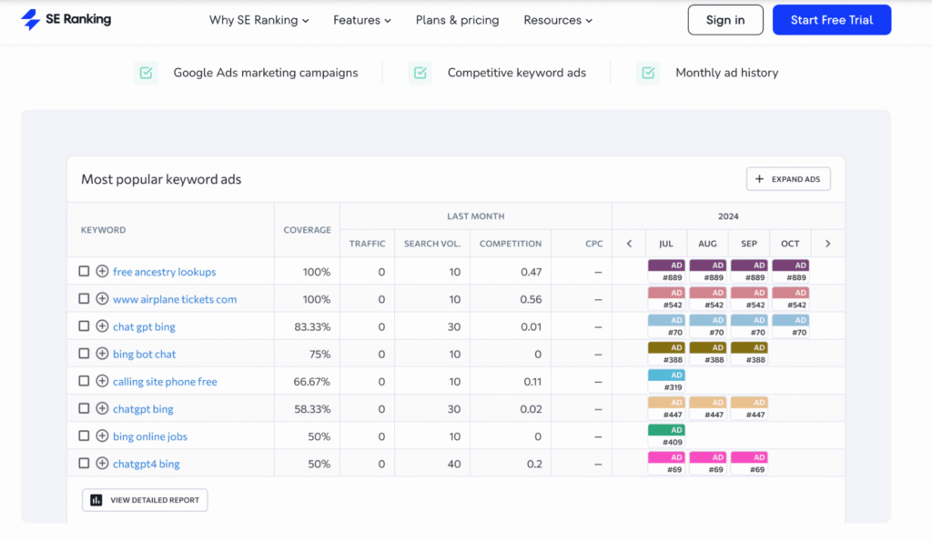
Task: Open the Resources dropdown menu
Action: tap(558, 20)
